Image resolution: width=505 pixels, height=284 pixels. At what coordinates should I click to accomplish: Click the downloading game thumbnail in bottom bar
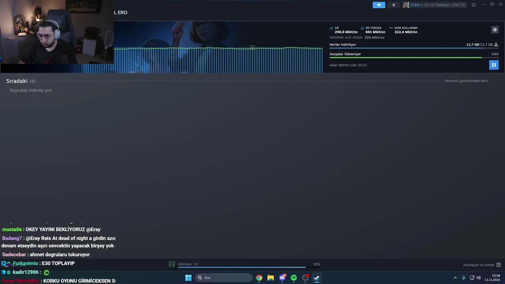[172, 265]
